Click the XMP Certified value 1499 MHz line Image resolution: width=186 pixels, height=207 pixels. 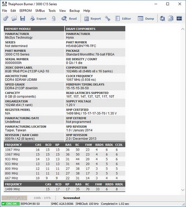[x=91, y=113]
